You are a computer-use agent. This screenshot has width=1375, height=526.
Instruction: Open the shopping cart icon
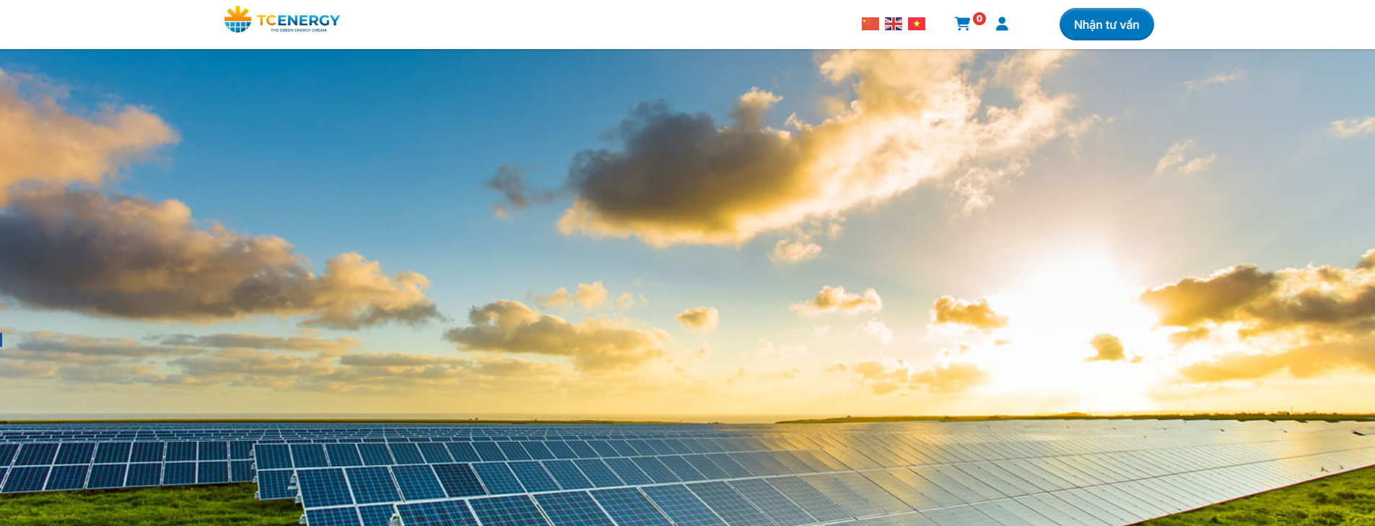(962, 24)
